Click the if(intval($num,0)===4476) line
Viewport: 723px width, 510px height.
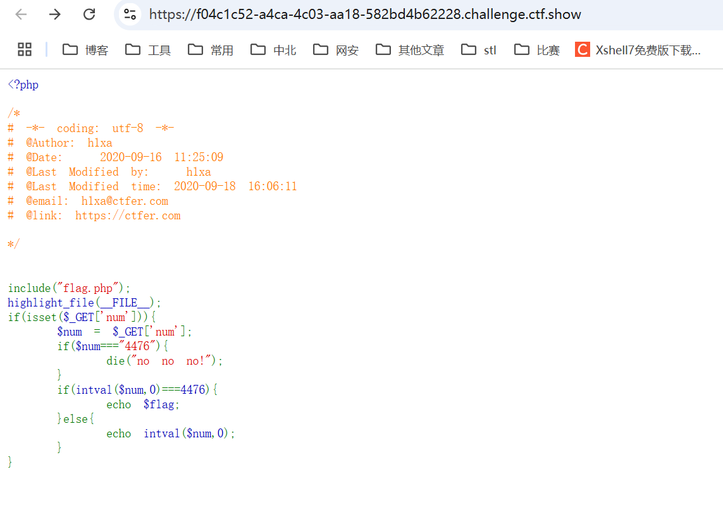(137, 390)
